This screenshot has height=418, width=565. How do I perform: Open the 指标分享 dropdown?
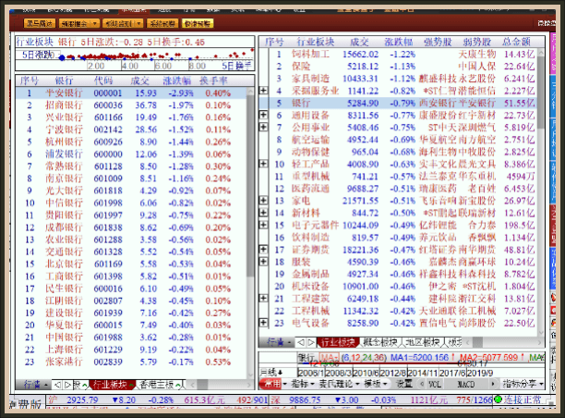pos(523,384)
